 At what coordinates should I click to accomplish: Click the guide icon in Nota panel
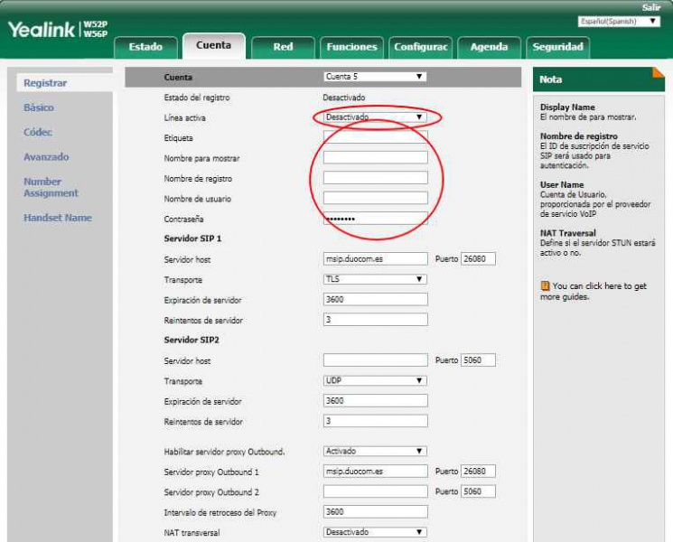tap(545, 286)
